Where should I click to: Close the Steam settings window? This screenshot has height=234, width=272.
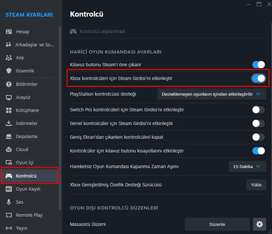269,4
